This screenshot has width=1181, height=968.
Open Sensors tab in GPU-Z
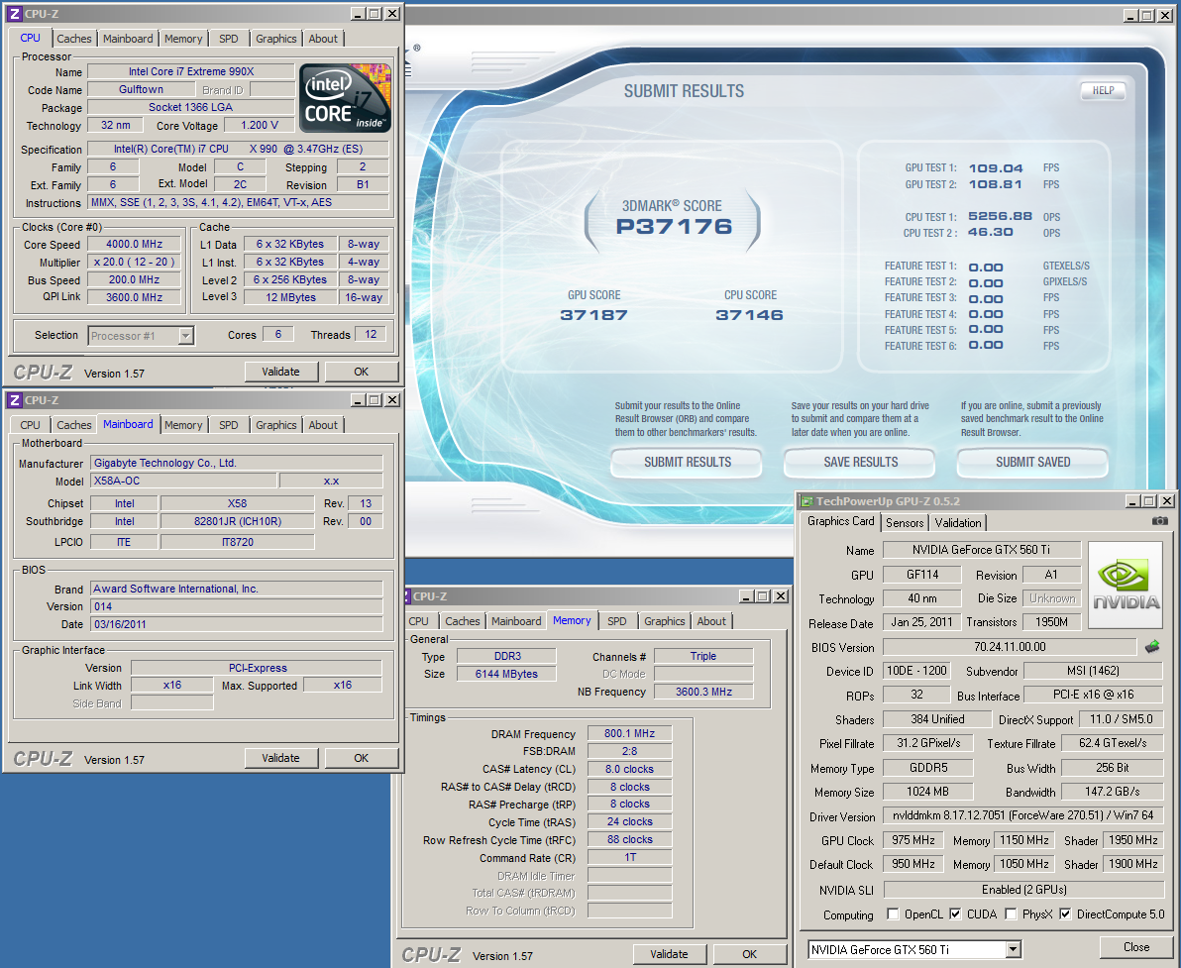[x=905, y=523]
